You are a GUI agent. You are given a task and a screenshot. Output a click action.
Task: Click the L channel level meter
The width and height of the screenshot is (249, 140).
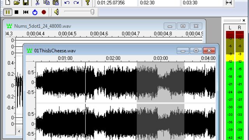click(x=230, y=86)
